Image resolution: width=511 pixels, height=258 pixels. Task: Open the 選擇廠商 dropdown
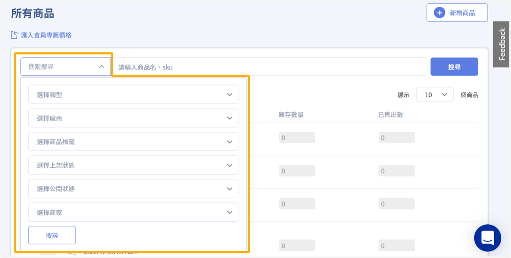(x=133, y=118)
